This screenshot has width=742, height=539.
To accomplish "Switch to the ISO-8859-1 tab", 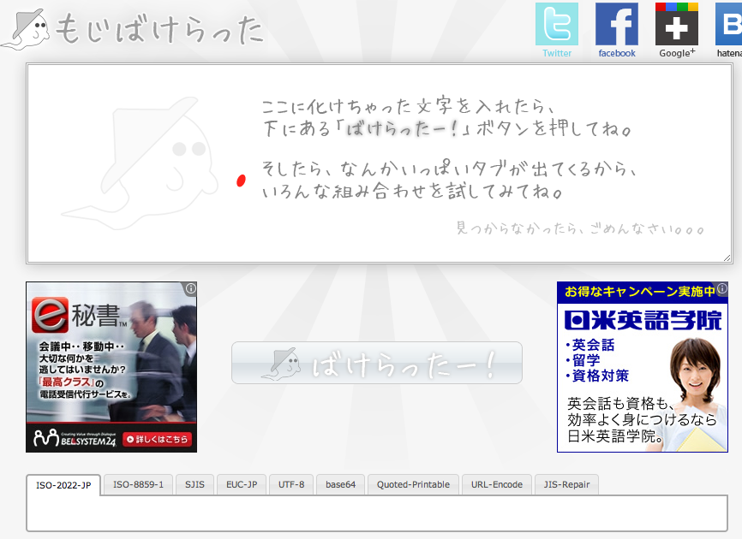I will 138,484.
